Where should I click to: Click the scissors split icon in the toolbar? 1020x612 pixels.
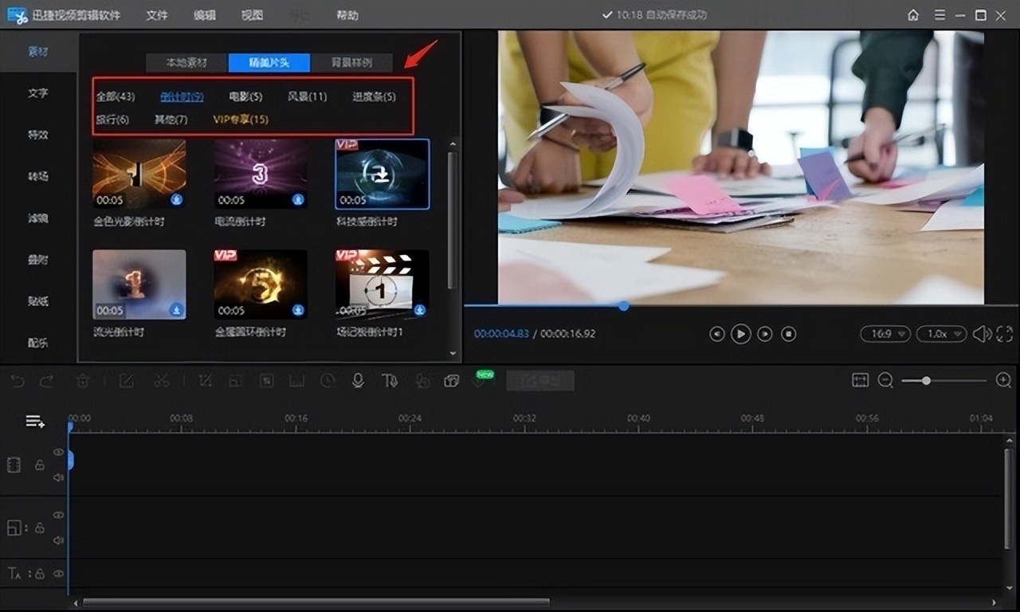coord(162,381)
